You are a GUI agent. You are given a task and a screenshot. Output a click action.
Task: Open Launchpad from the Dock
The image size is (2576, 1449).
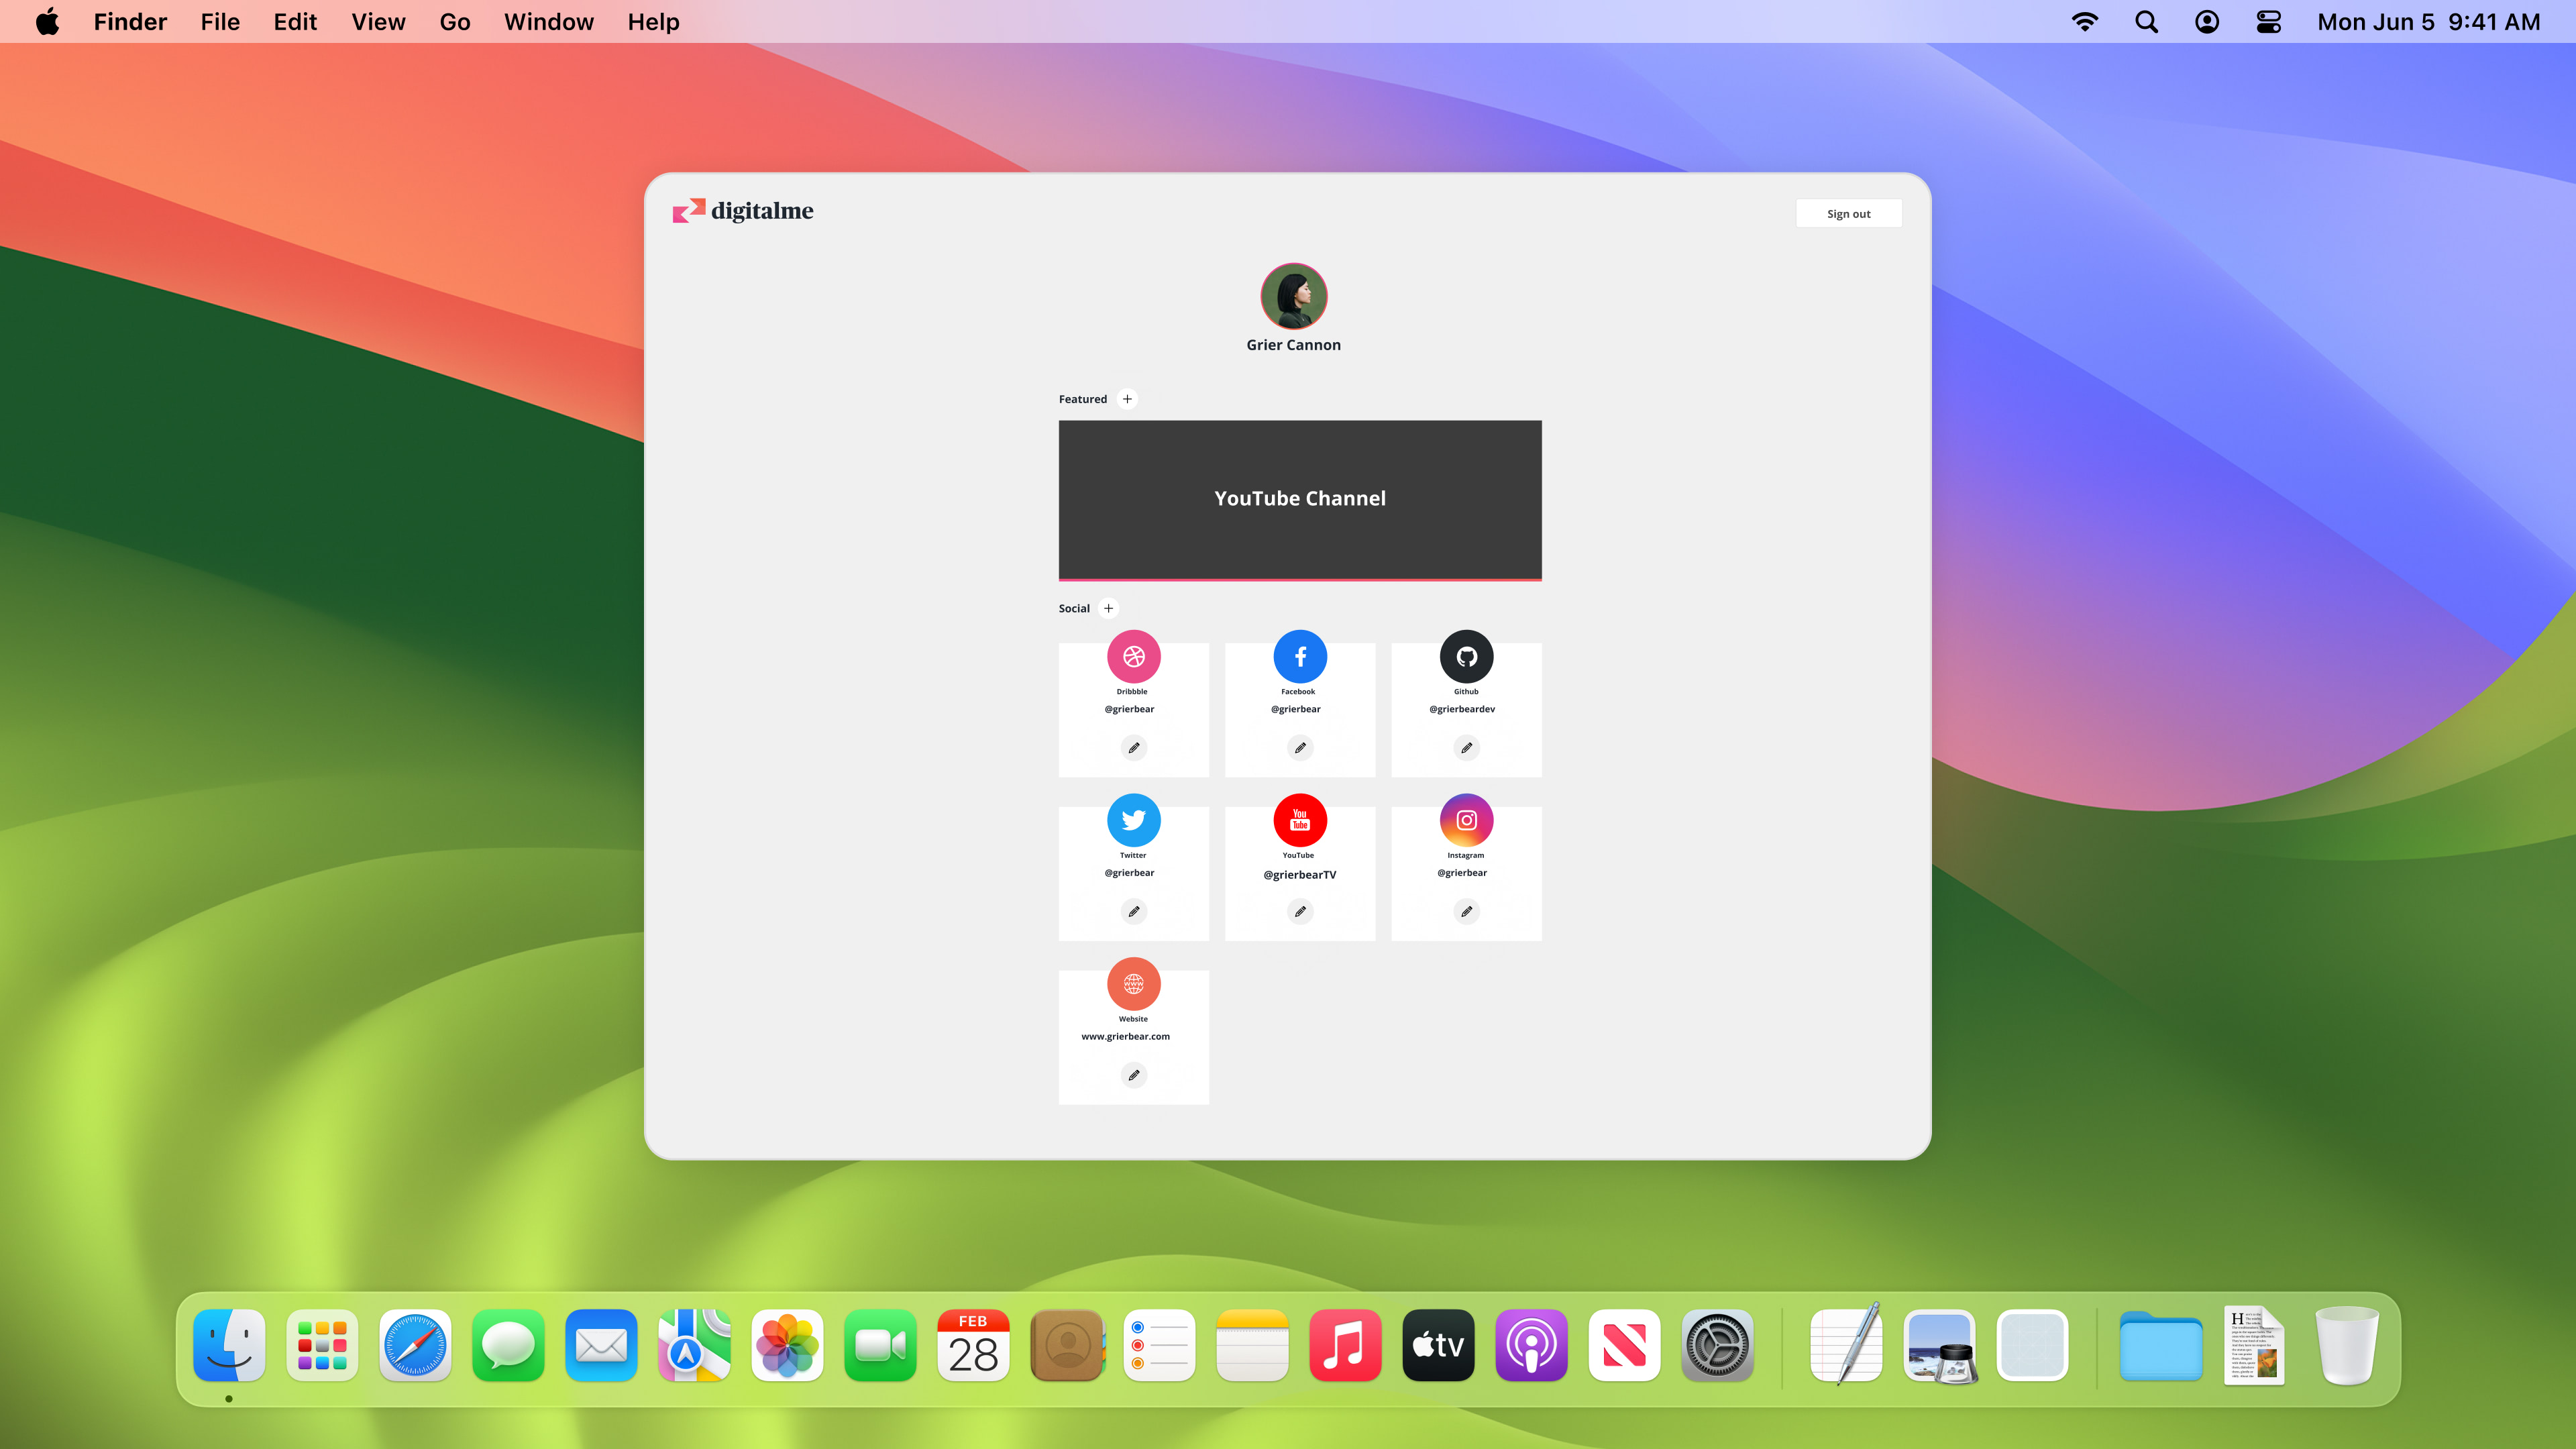[x=322, y=1345]
